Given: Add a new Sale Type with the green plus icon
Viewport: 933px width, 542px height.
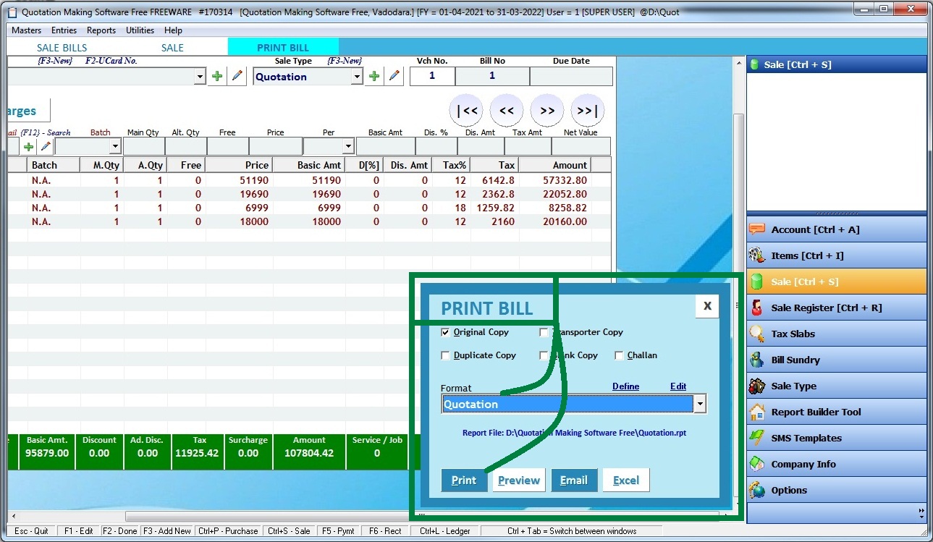Looking at the screenshot, I should tap(374, 75).
